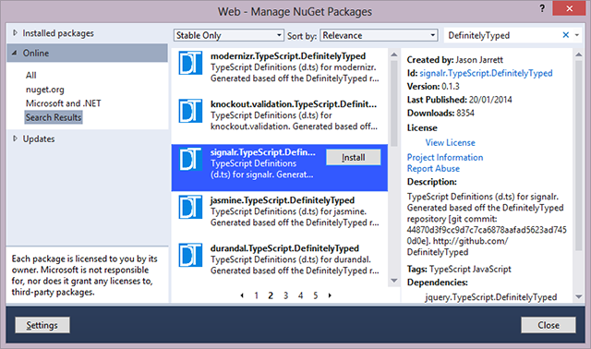The height and width of the screenshot is (349, 591).
Task: Open the Sort by Relevance dropdown
Action: 379,35
